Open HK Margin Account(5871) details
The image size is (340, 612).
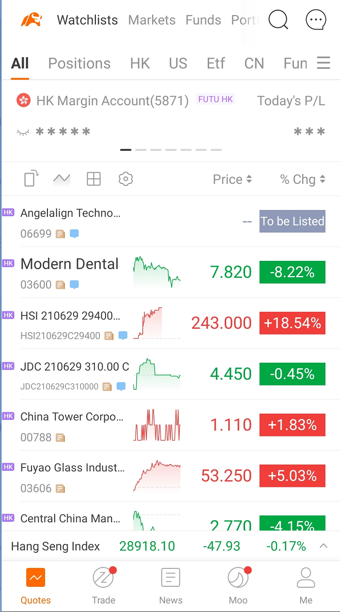point(111,100)
